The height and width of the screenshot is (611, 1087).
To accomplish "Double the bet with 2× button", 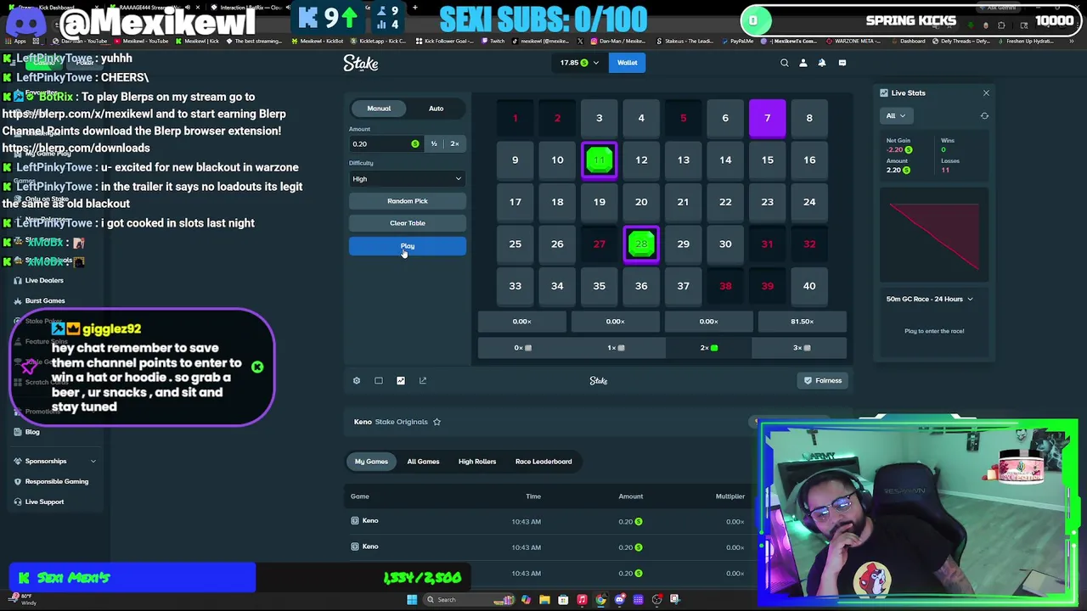I will pyautogui.click(x=454, y=144).
